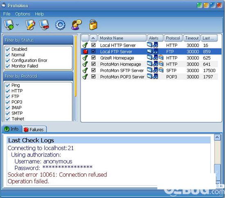Toggle the POP3 protocol filter
225x198 pixels.
[x=7, y=102]
